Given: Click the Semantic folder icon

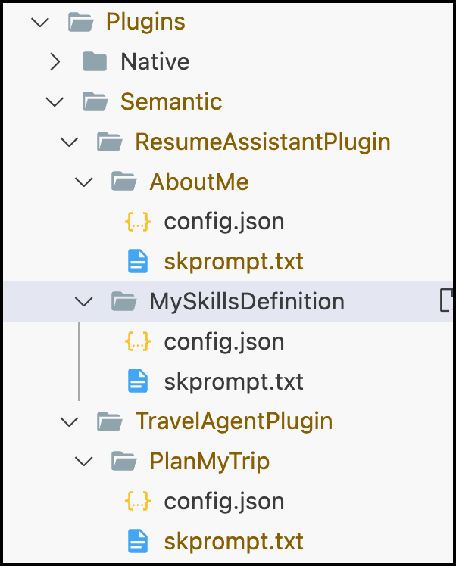Looking at the screenshot, I should click(95, 101).
